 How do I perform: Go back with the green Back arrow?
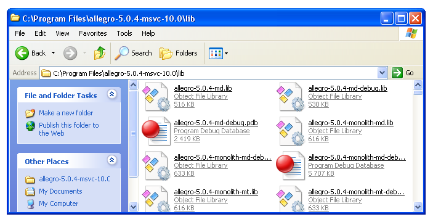click(x=22, y=53)
